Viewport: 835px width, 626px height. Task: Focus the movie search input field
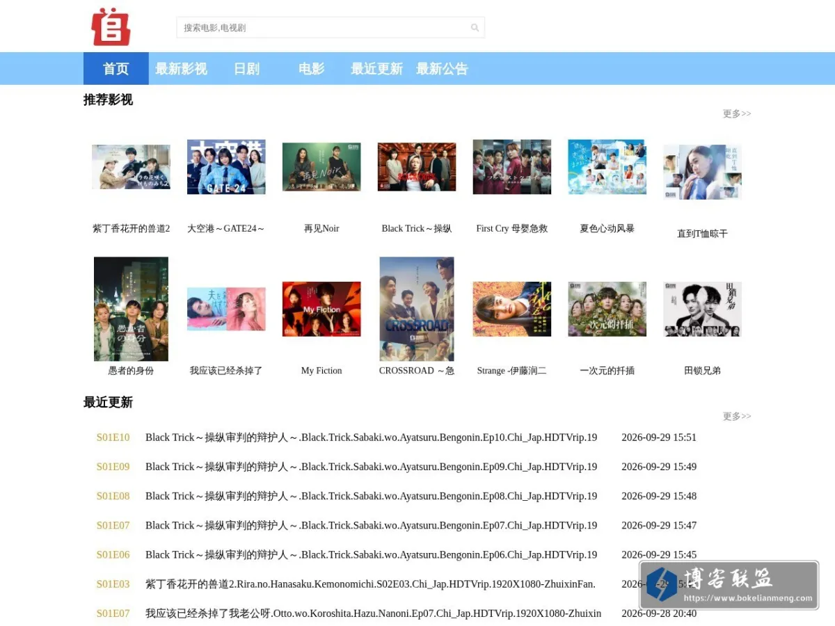tap(331, 28)
